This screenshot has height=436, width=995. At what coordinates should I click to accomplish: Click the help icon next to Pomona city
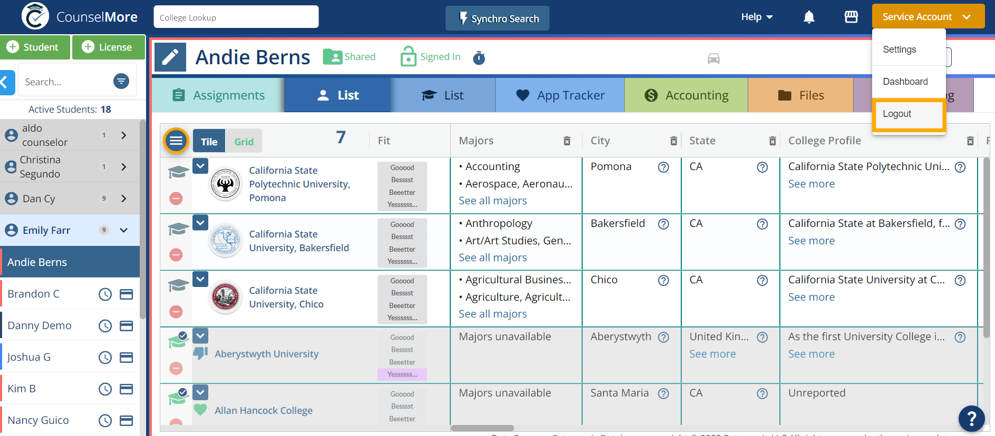[663, 167]
